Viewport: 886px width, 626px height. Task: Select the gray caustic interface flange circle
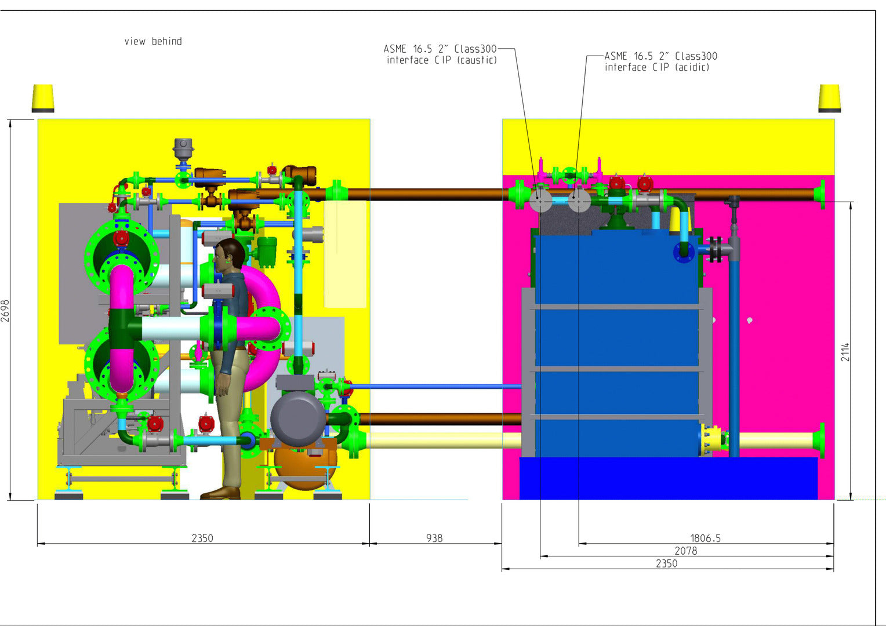pyautogui.click(x=540, y=201)
